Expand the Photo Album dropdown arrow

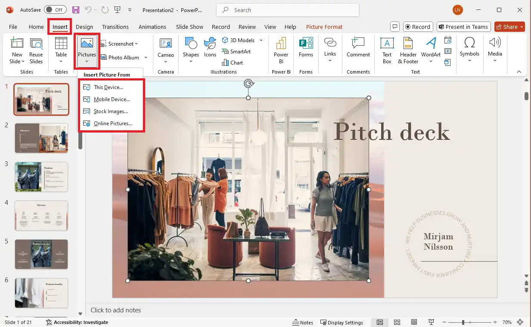point(146,57)
